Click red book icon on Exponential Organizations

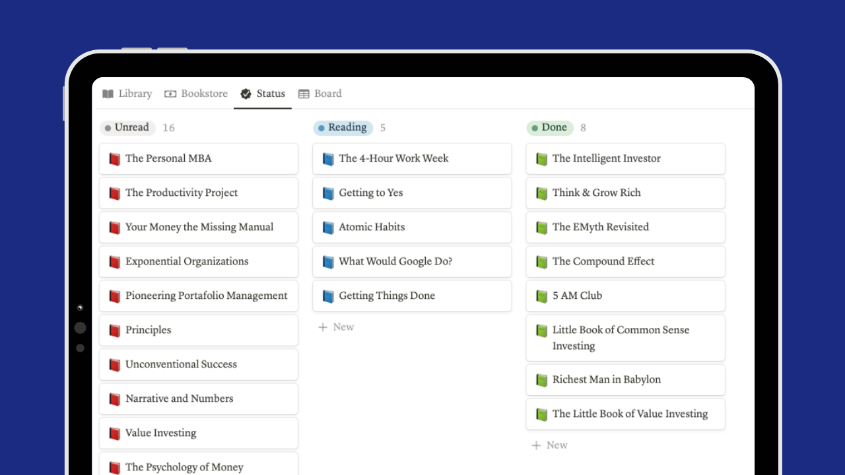(115, 262)
